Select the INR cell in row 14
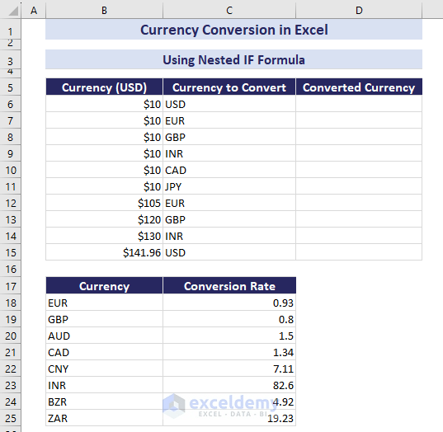Image resolution: width=443 pixels, height=432 pixels. pos(229,236)
